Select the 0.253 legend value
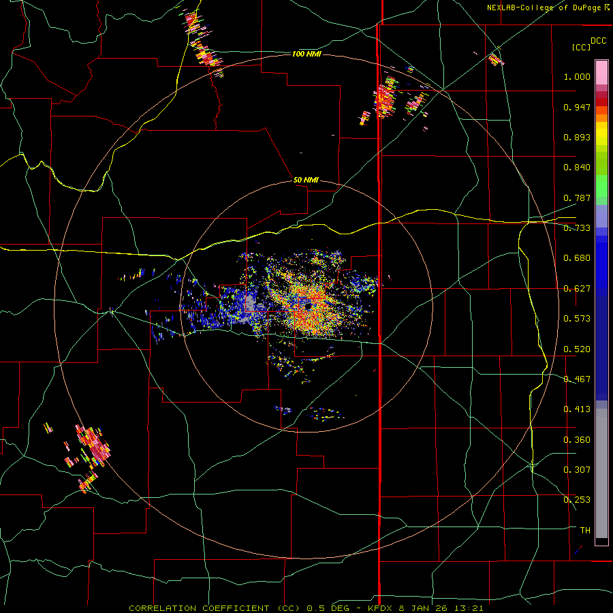 coord(577,500)
